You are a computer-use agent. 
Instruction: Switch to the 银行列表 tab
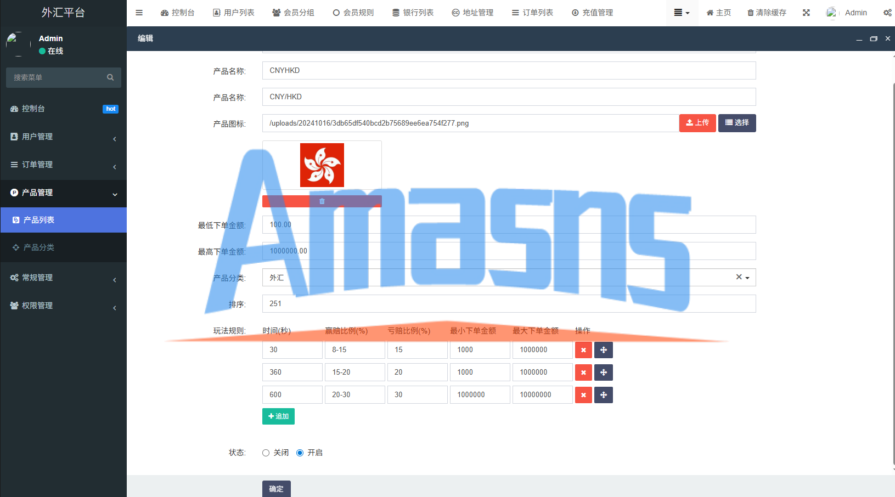[413, 13]
